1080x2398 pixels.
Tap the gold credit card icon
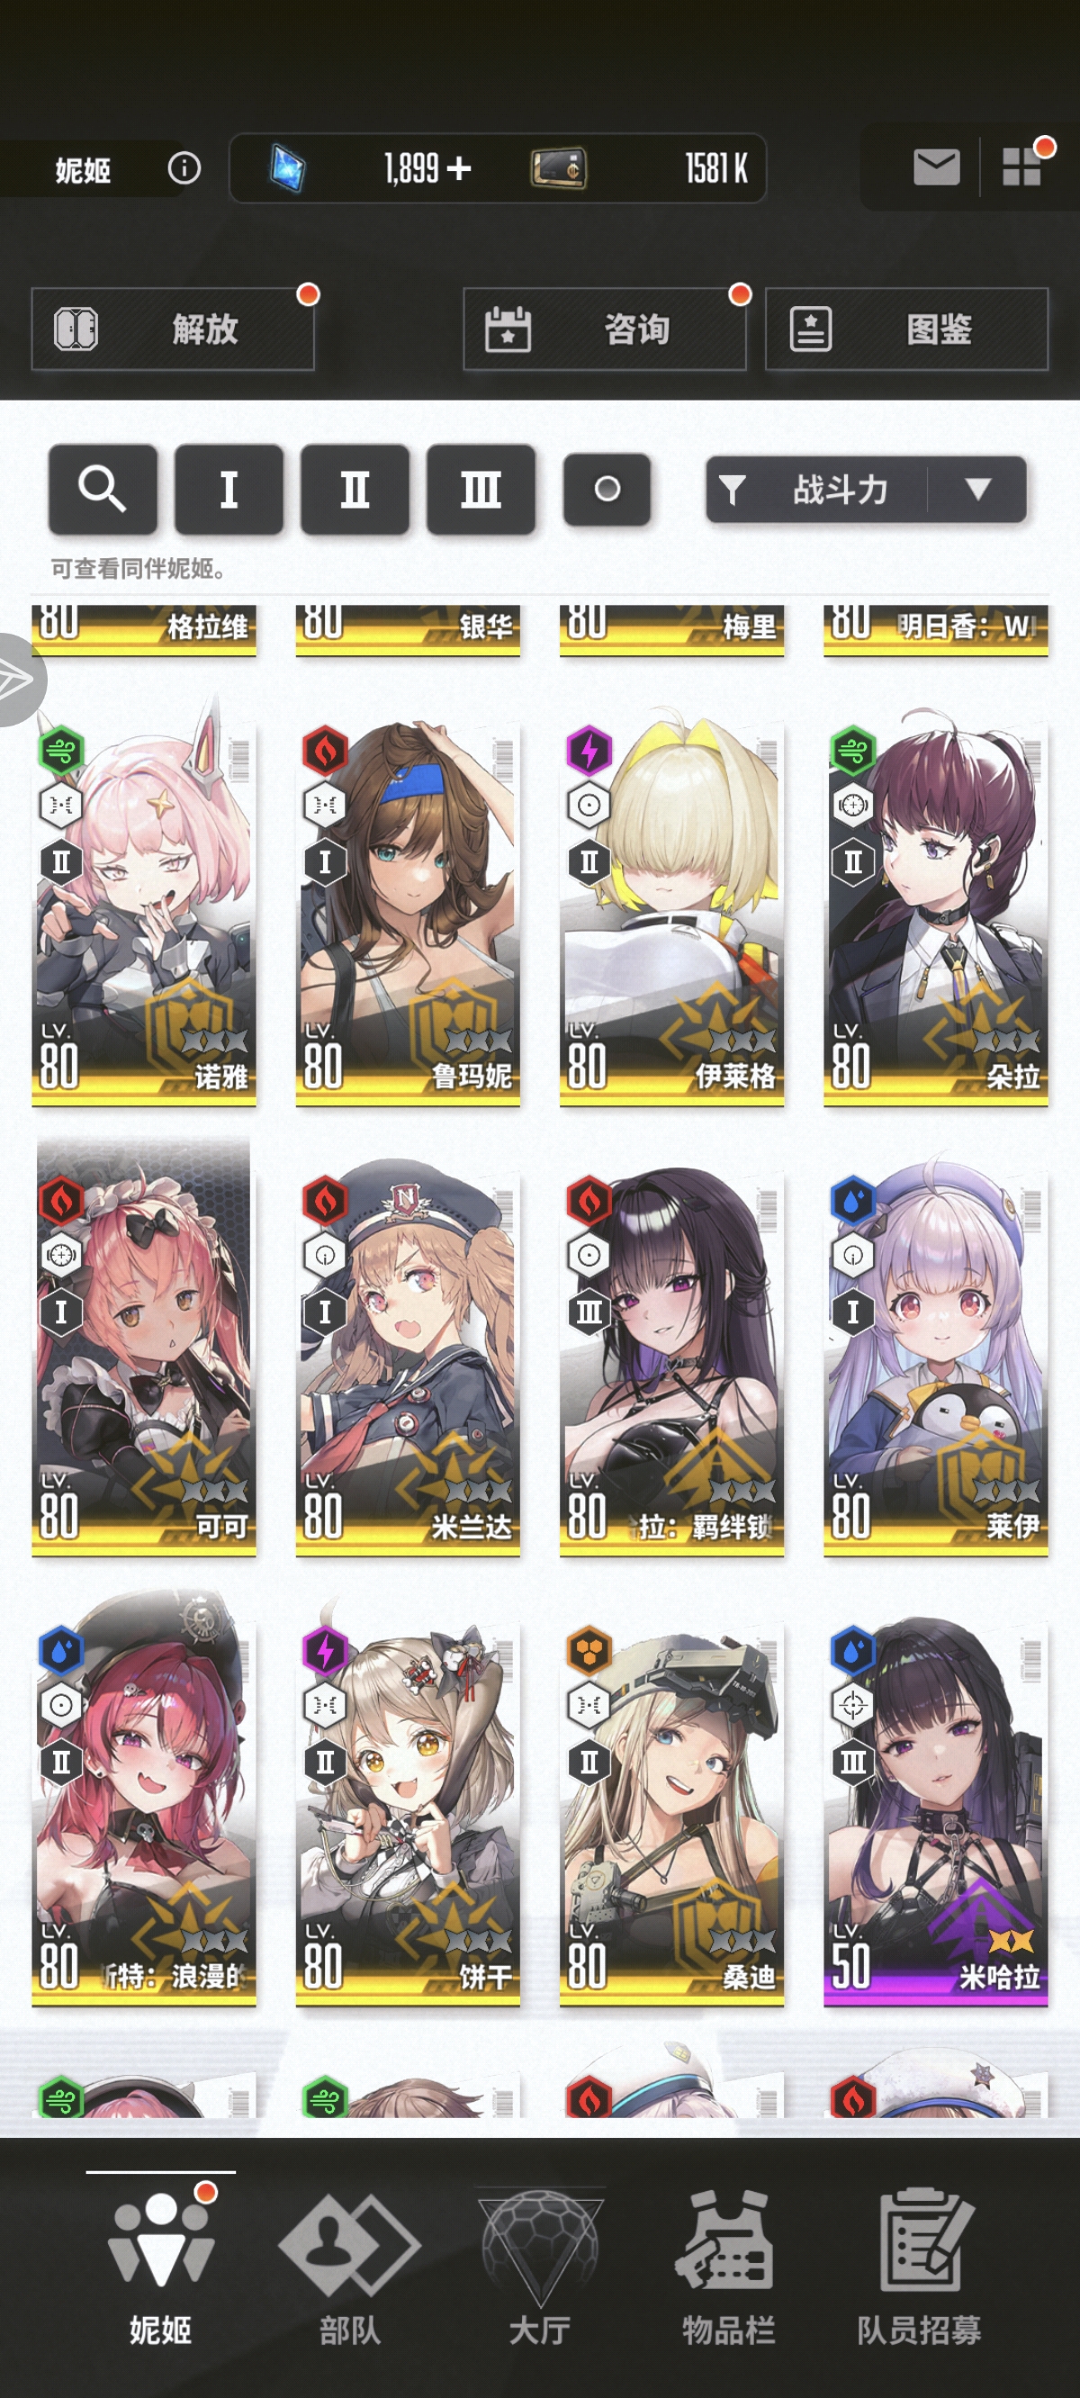[559, 168]
